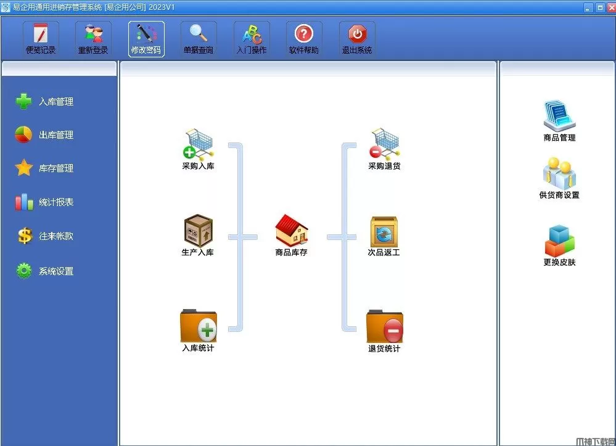Close the 易企用 application window
This screenshot has width=616, height=446.
(x=611, y=7)
